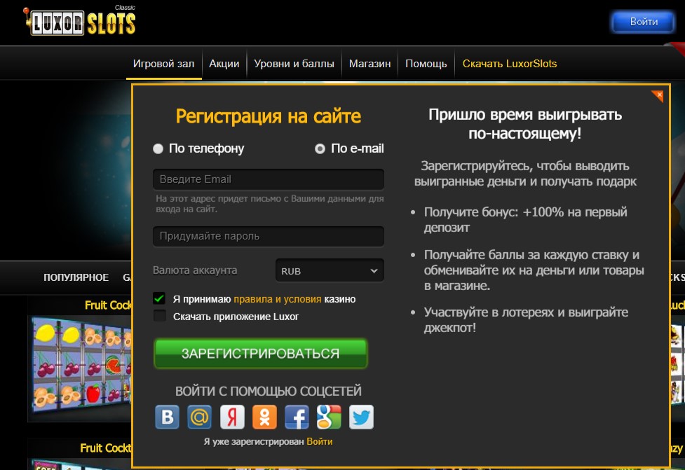Viewport: 685px width, 470px height.
Task: Sign in with Yandex icon
Action: coord(232,417)
